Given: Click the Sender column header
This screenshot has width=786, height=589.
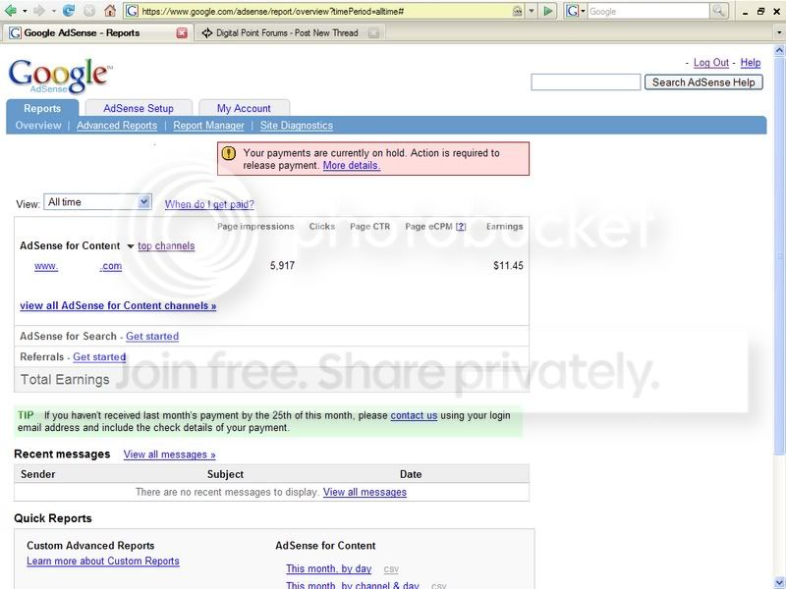Looking at the screenshot, I should pos(38,474).
